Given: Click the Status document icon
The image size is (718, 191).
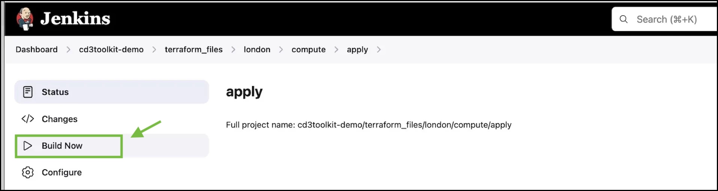Looking at the screenshot, I should click(28, 92).
